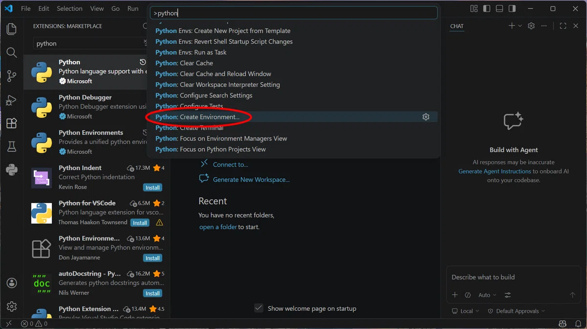Maximize the chat panel size
The width and height of the screenshot is (587, 329).
(563, 26)
